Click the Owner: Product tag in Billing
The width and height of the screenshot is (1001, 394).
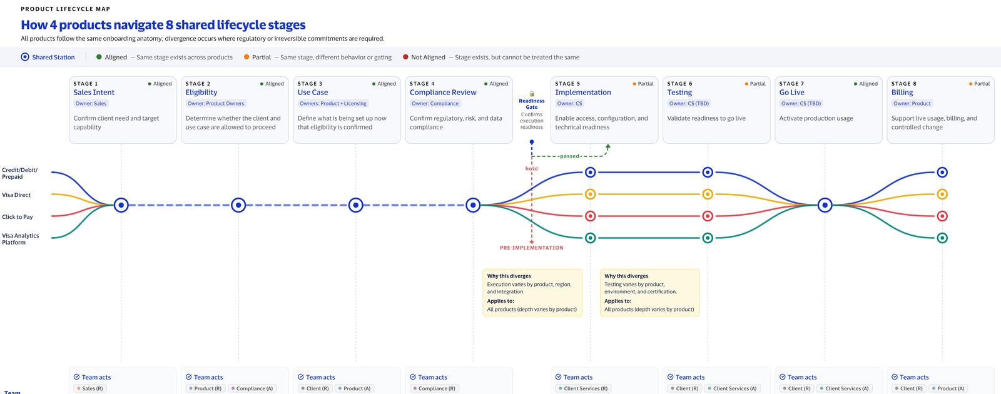click(912, 104)
